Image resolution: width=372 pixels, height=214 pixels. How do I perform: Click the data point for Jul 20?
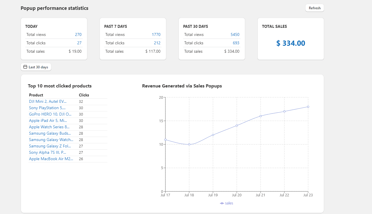click(237, 126)
